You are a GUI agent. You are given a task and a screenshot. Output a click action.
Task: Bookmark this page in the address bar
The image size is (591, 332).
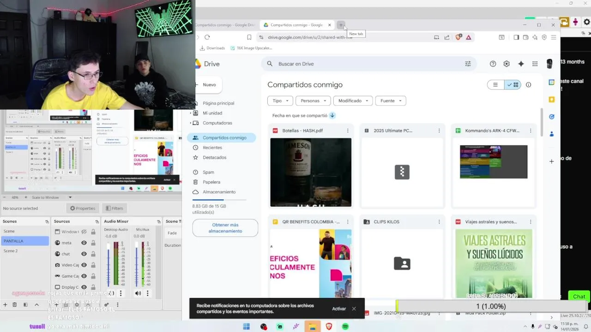coord(249,37)
